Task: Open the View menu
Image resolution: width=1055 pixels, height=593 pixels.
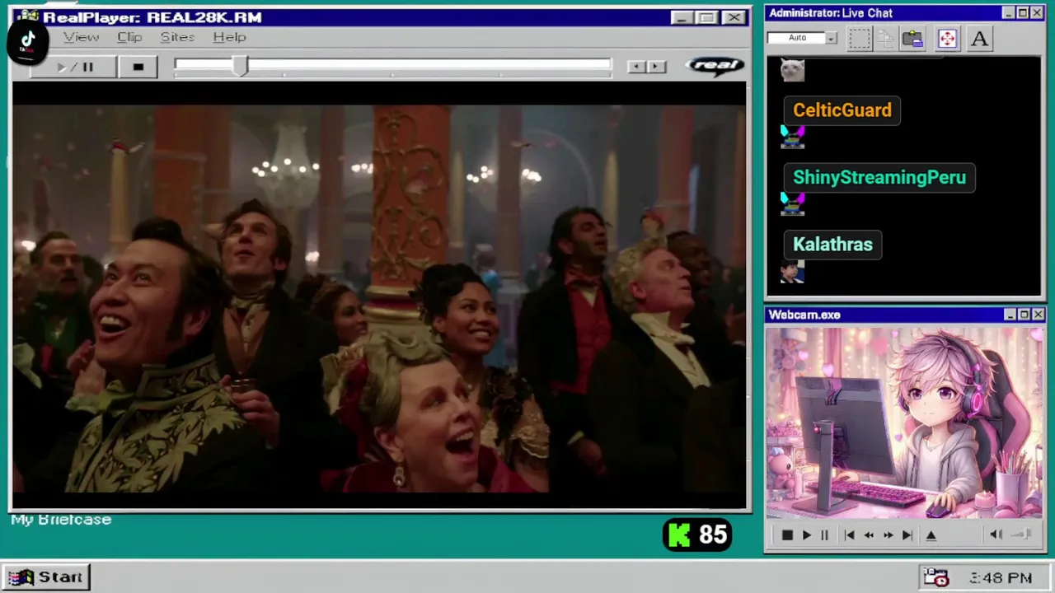Action: tap(82, 37)
